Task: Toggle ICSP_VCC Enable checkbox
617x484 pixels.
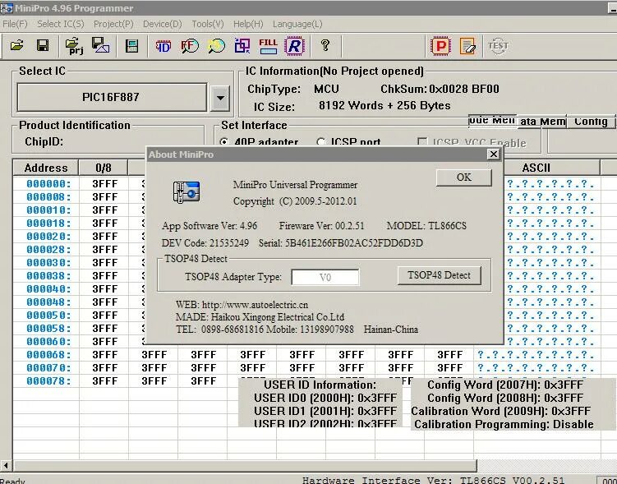Action: pyautogui.click(x=421, y=141)
